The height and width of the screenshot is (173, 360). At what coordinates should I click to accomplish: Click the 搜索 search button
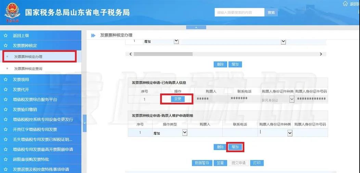click(271, 13)
